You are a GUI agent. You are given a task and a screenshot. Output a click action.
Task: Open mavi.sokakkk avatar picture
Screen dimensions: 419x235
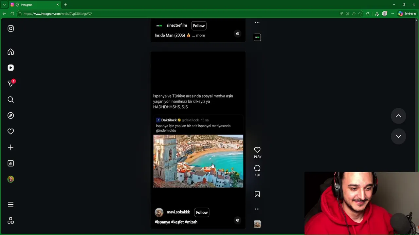(x=159, y=212)
